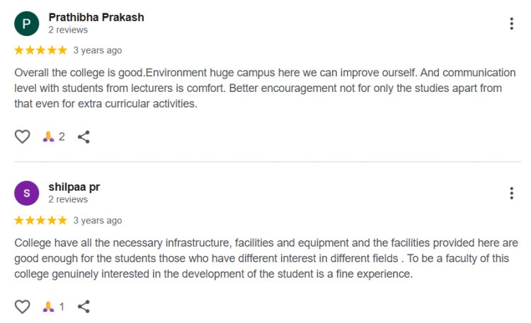Like shilpaa pr's review with the heart icon
This screenshot has height=323, width=531.
[x=23, y=307]
